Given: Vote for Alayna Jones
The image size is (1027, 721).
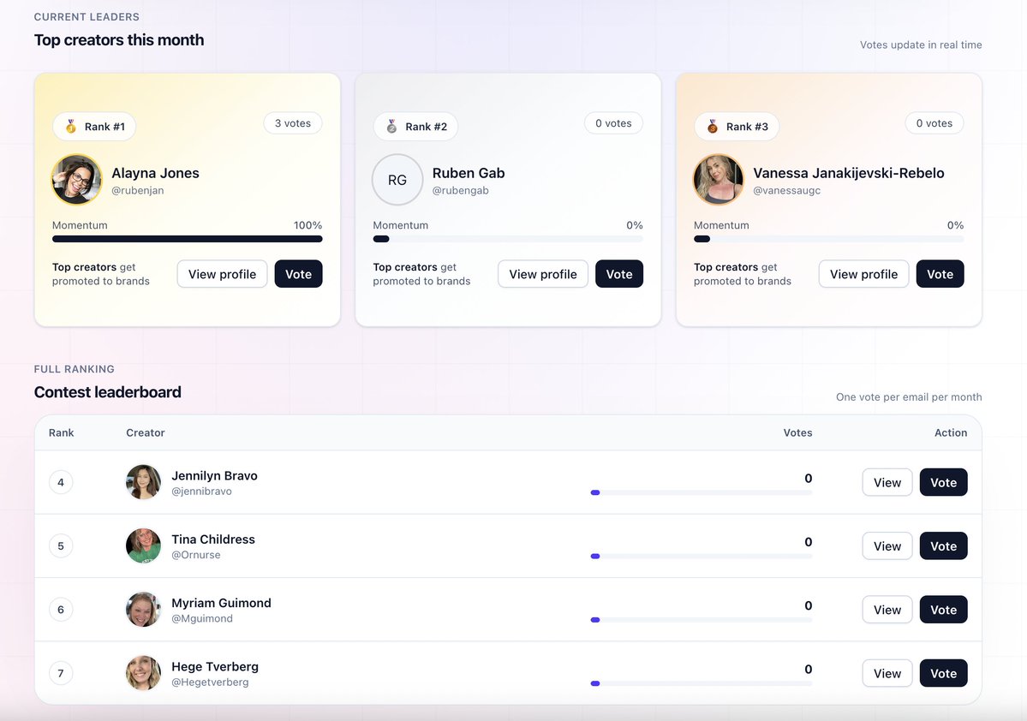Looking at the screenshot, I should (x=299, y=274).
